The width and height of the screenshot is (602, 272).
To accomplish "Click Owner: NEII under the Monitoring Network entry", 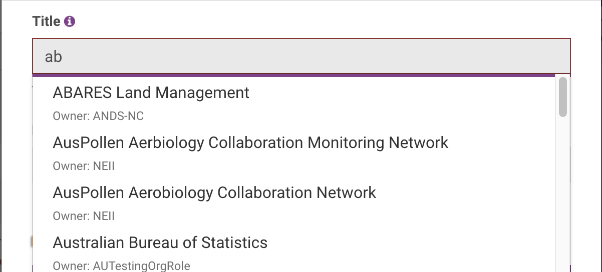I will click(84, 166).
